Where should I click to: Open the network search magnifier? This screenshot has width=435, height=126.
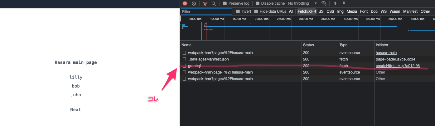214,3
